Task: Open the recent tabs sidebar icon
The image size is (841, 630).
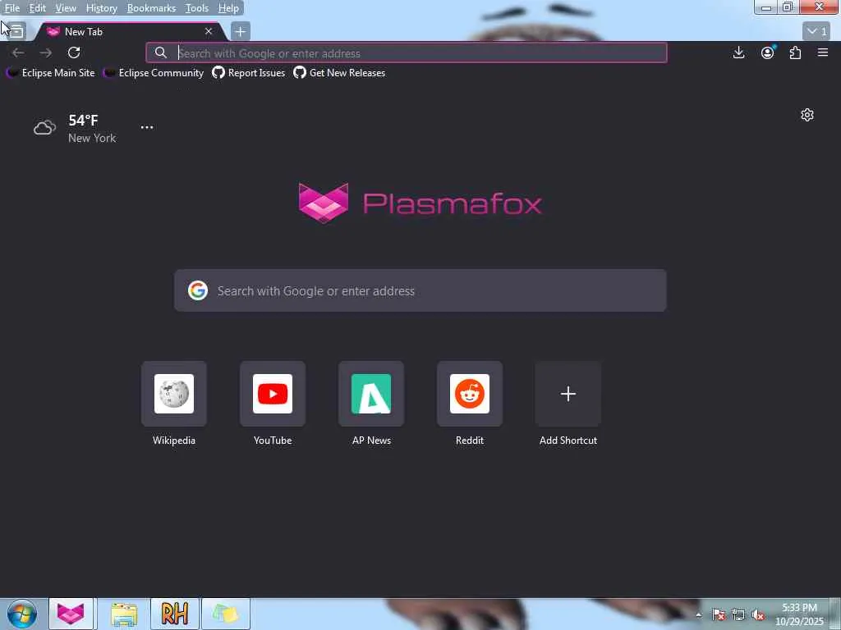Action: 16,32
